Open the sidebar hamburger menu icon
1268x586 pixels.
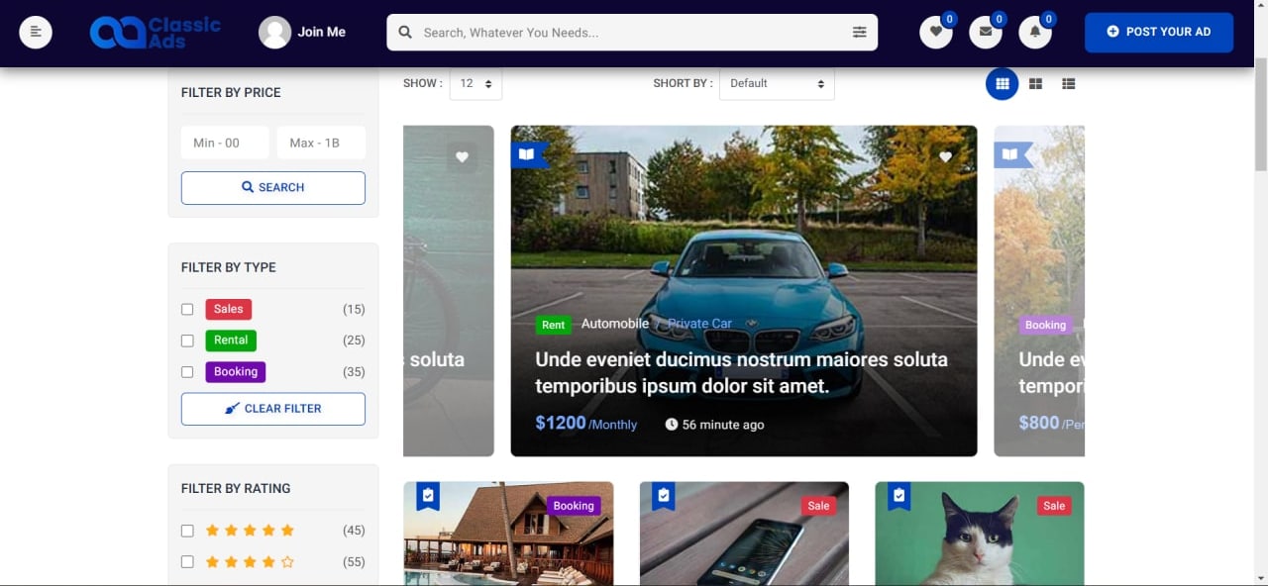pos(36,32)
